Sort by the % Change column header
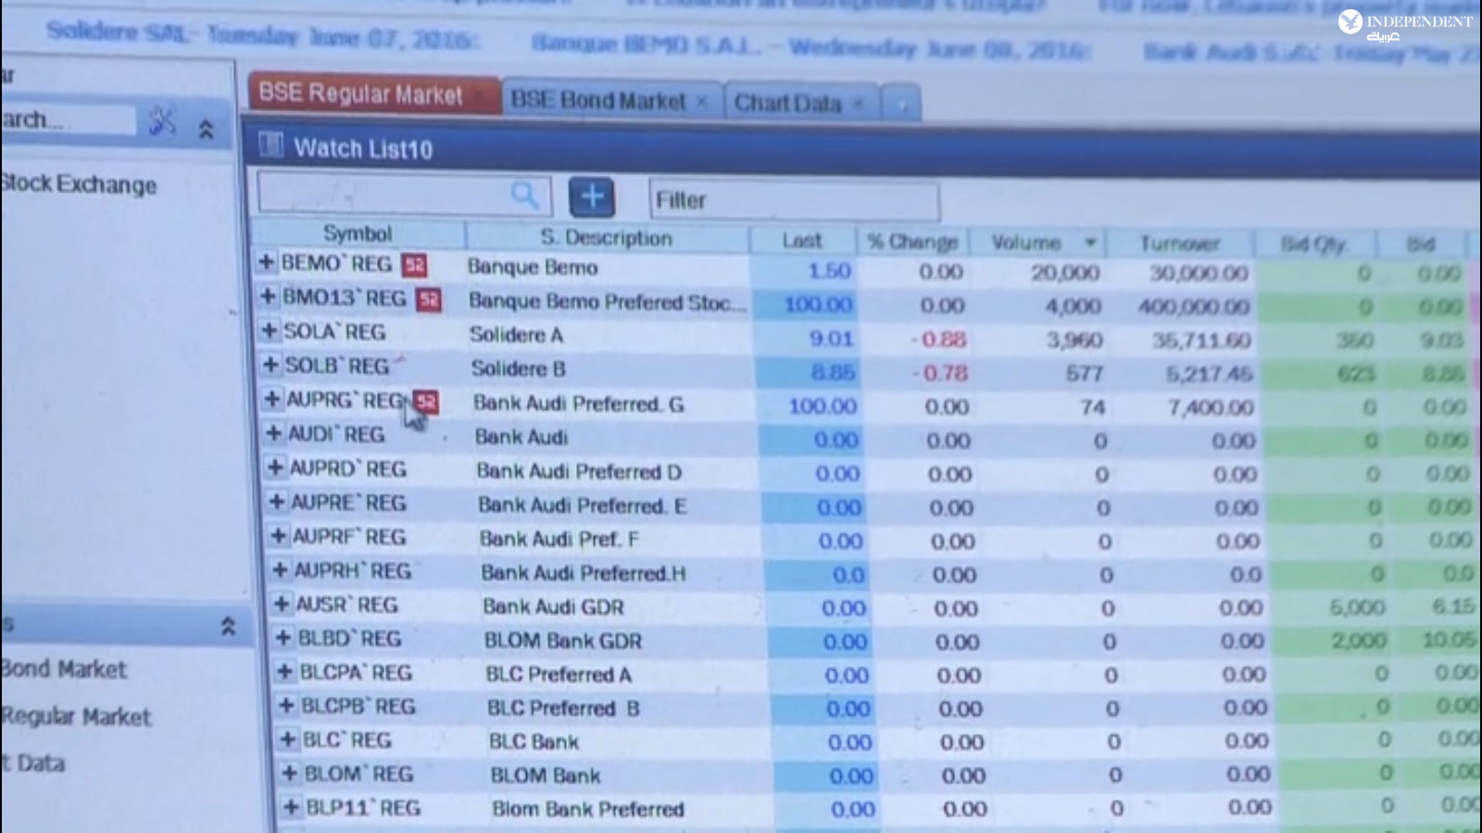The image size is (1482, 833). tap(912, 242)
